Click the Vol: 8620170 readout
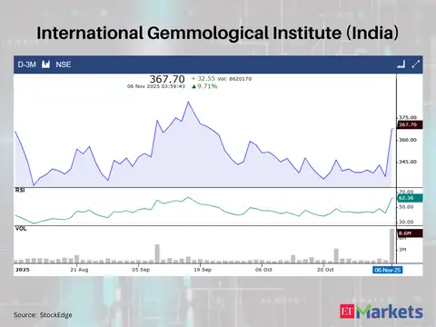Screen dimensions: 436x327 [234, 79]
